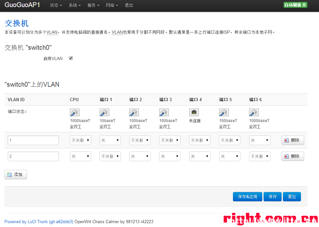The height and width of the screenshot is (227, 319).
Task: Open VLAN 2 端口 6 dropdown
Action: pos(260,156)
